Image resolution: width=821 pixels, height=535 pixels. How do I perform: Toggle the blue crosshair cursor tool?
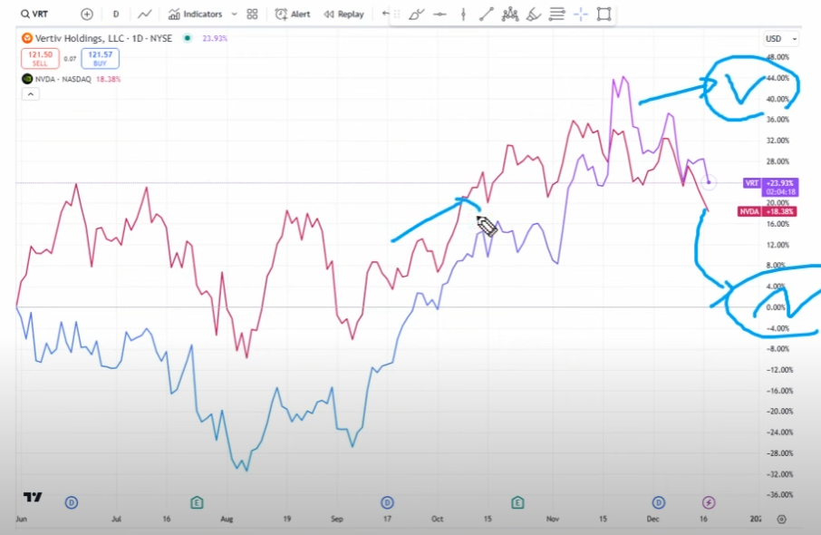click(581, 14)
